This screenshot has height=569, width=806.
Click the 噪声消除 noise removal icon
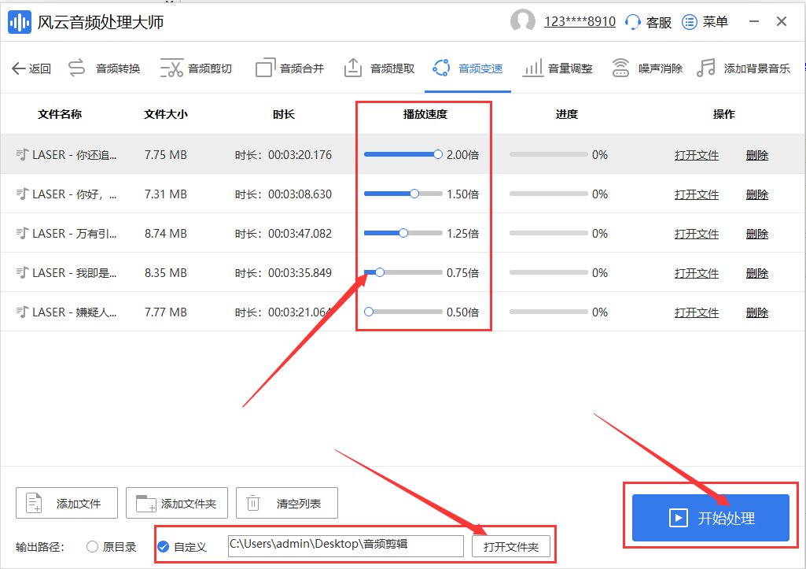pyautogui.click(x=620, y=68)
